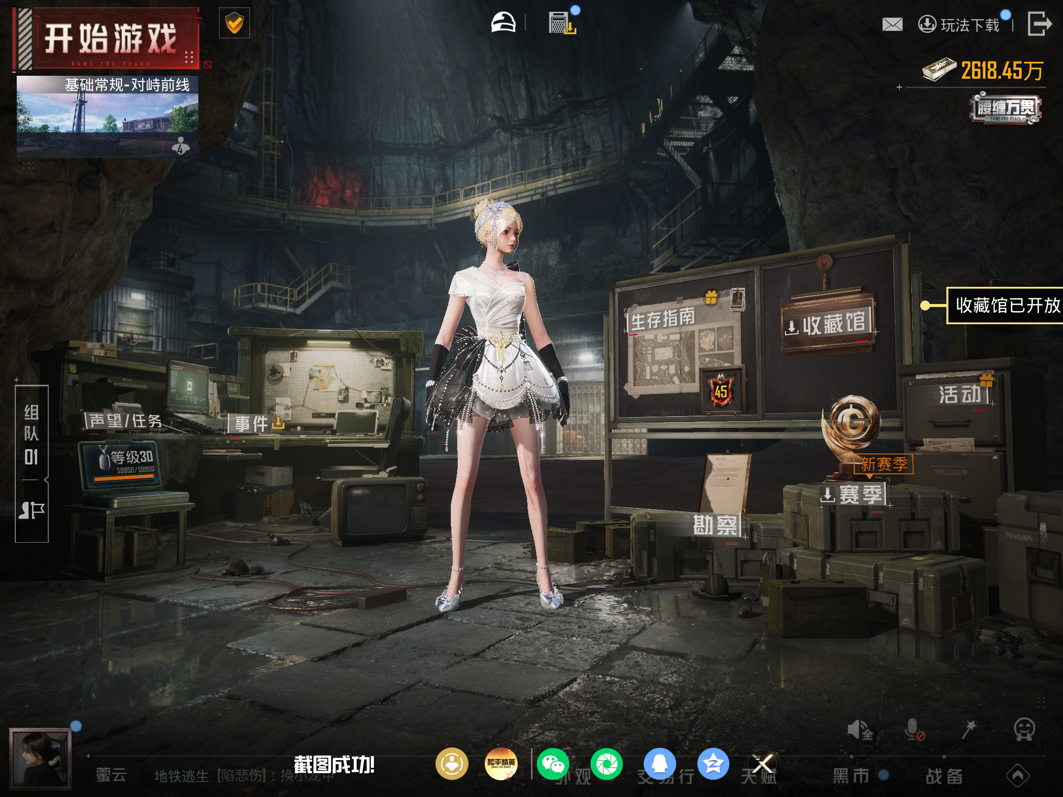
Task: Open the 等级30 experience progress bar
Action: point(124,478)
